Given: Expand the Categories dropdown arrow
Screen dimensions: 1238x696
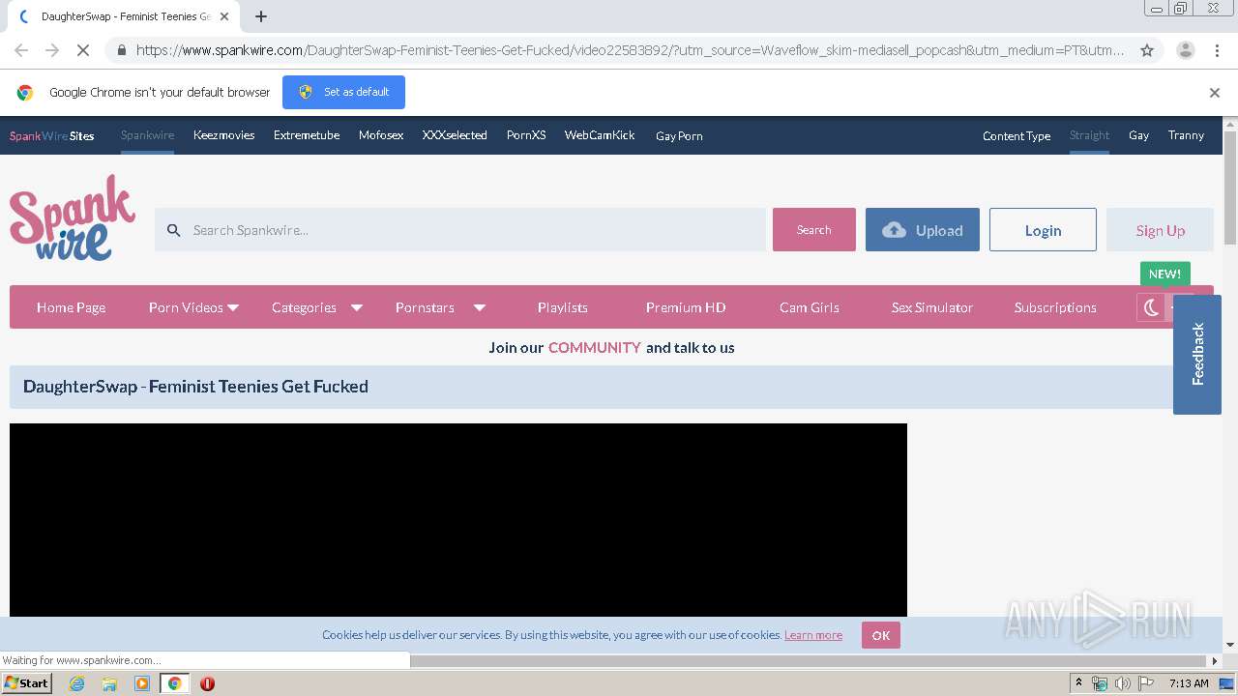Looking at the screenshot, I should (357, 307).
